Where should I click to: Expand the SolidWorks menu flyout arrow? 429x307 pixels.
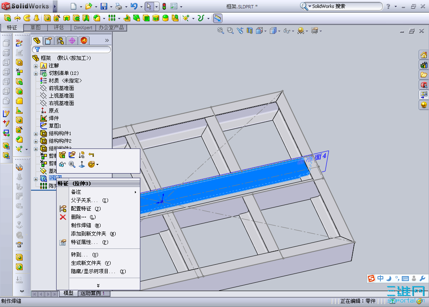tap(54, 6)
